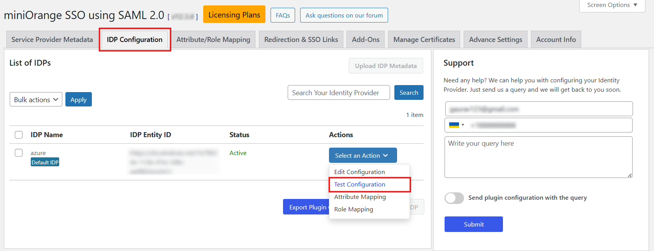This screenshot has width=654, height=251.
Task: Enable send plugin configuration toggle
Action: pyautogui.click(x=454, y=198)
